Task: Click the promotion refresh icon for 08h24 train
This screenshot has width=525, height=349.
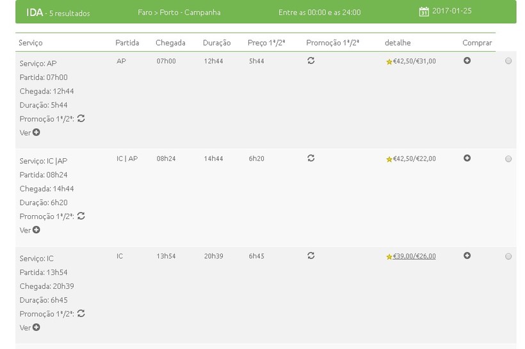Action: [311, 158]
